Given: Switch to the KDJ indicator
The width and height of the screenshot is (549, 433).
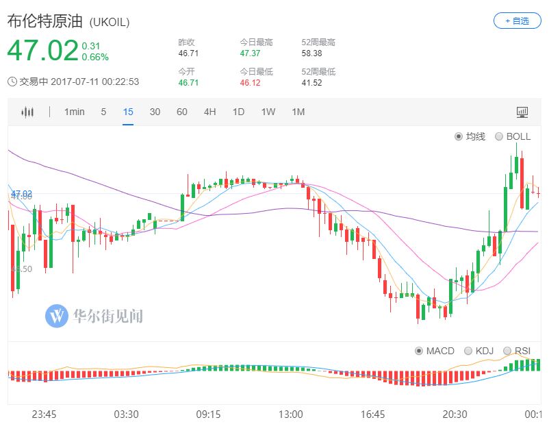Looking at the screenshot, I should [x=468, y=351].
